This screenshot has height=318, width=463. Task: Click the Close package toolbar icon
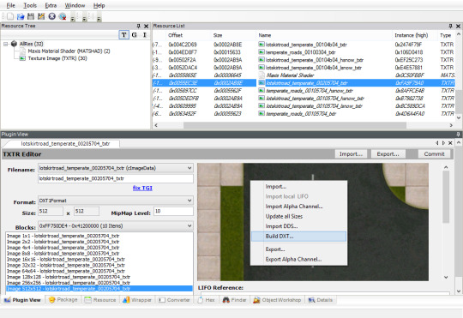coord(52,16)
